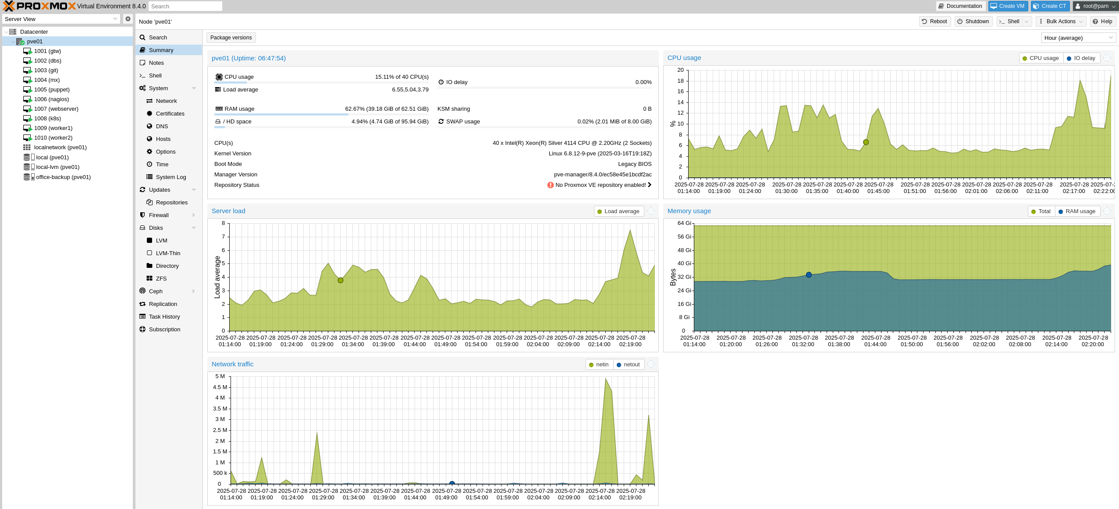The width and height of the screenshot is (1119, 509).
Task: Toggle the Load average legend series
Action: click(618, 211)
